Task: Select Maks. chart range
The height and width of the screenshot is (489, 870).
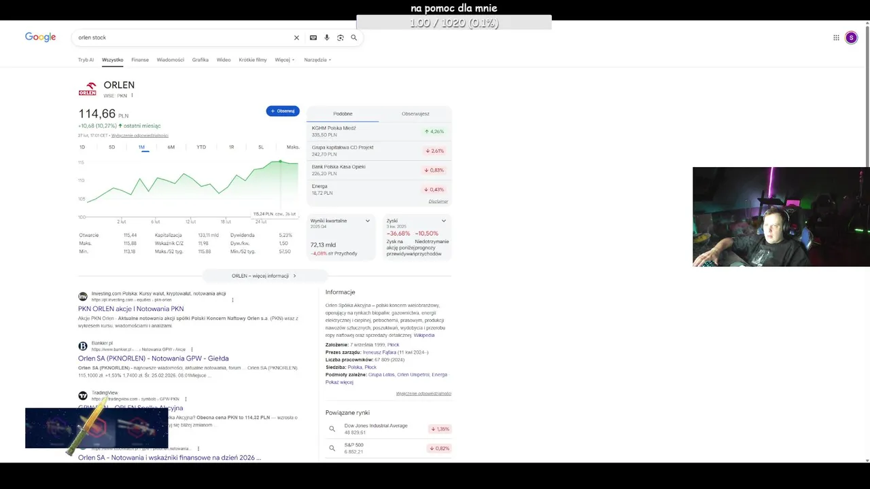Action: tap(293, 147)
